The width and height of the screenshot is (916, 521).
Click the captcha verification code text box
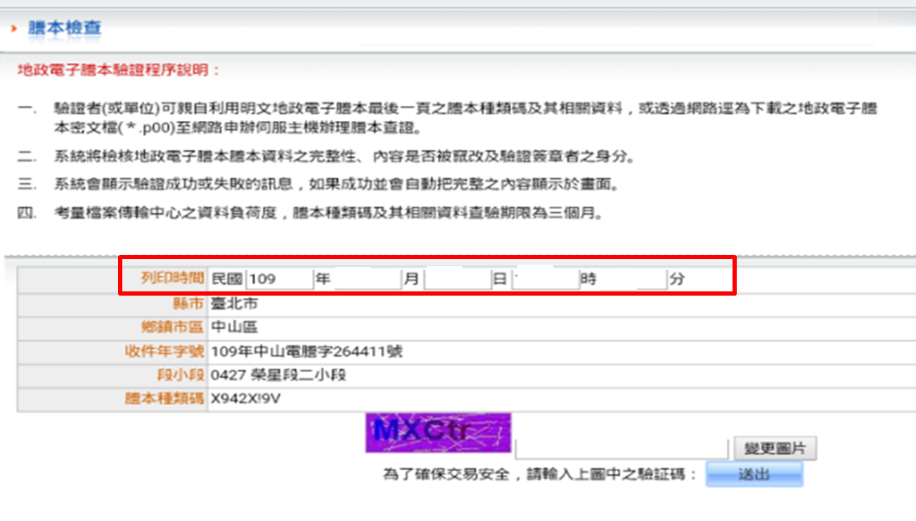point(621,449)
